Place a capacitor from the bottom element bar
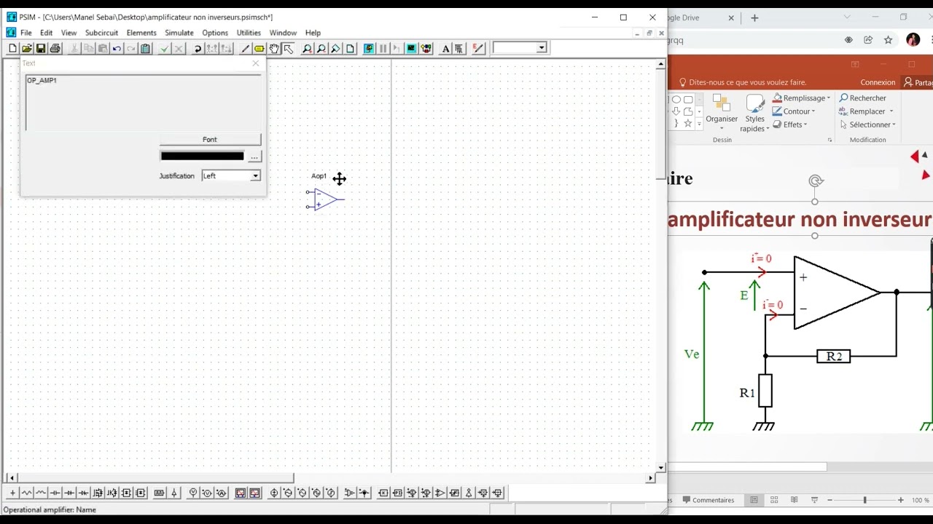Screen dimensions: 933x524 pyautogui.click(x=55, y=493)
